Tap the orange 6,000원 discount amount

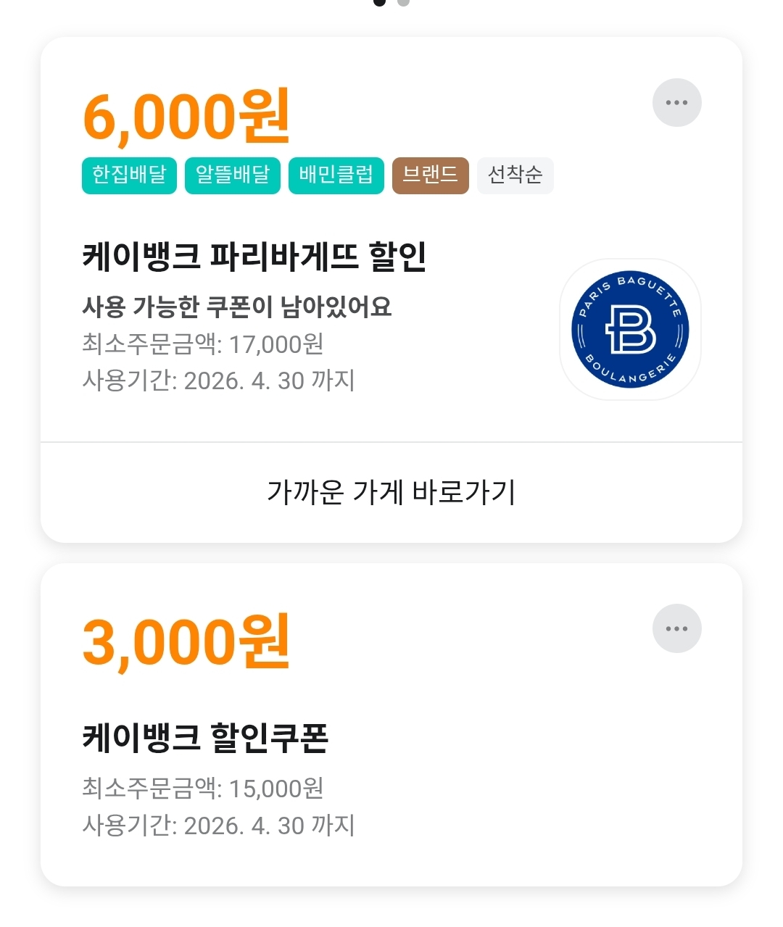click(x=186, y=117)
